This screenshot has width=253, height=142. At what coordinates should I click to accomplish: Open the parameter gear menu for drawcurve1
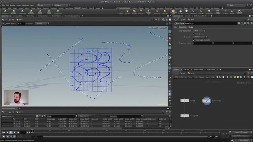click(239, 24)
